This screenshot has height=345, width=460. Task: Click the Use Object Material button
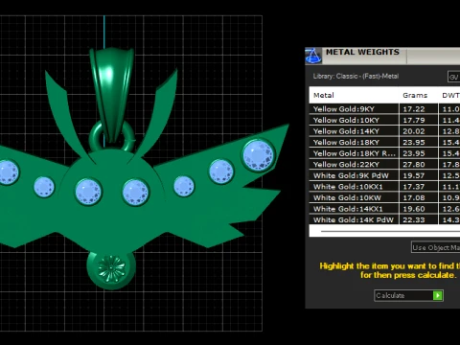(x=435, y=247)
